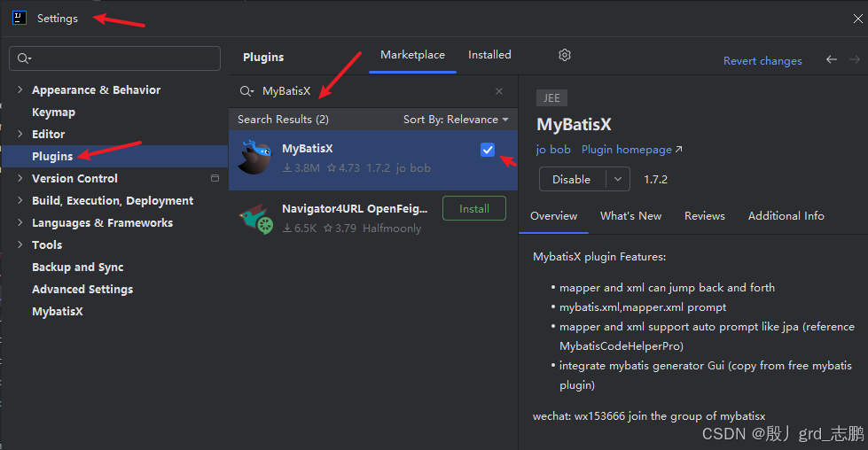Install the Navigator4URL OpenFeign plugin
868x450 pixels.
coord(474,208)
